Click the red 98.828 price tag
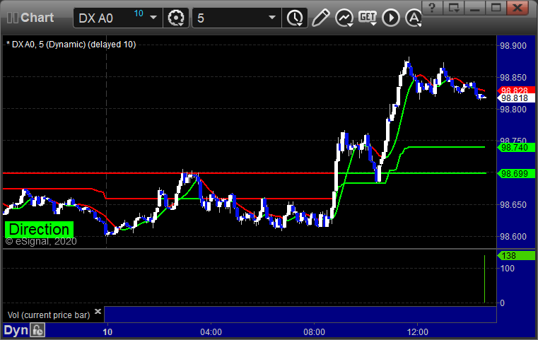Screen dimensions: 538x340 (515, 90)
